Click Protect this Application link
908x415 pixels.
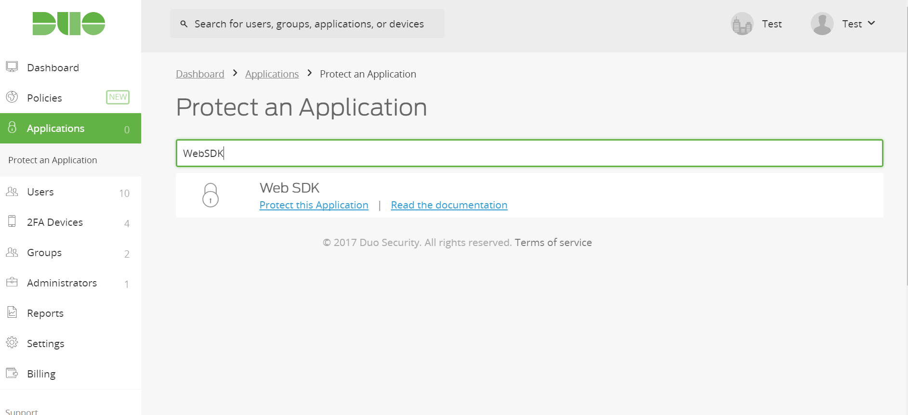[314, 205]
